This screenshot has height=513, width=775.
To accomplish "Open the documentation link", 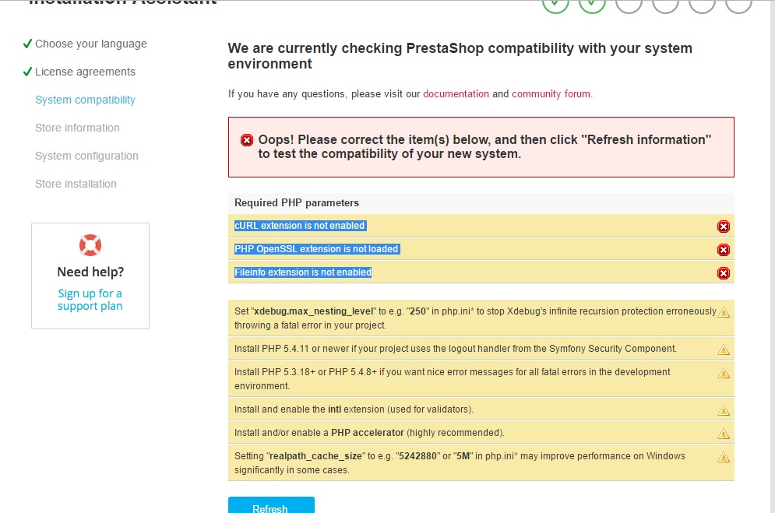I will (456, 94).
